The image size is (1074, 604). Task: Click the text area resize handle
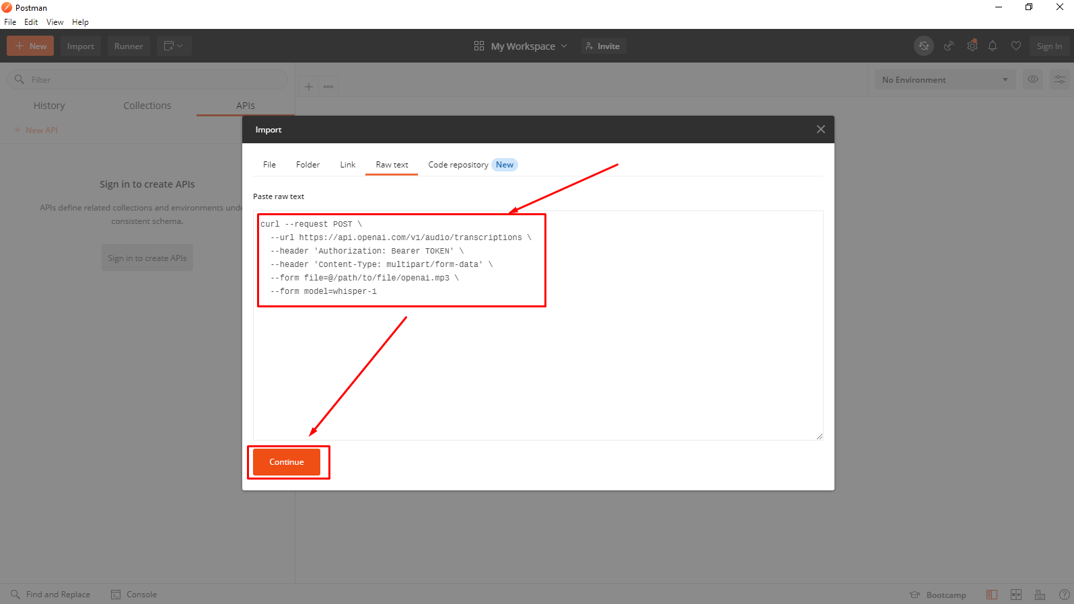[819, 437]
